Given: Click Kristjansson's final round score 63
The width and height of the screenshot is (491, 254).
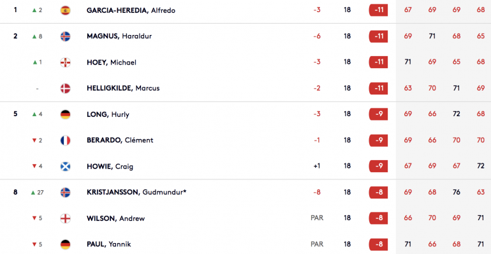Looking at the screenshot, I should click(x=481, y=192).
